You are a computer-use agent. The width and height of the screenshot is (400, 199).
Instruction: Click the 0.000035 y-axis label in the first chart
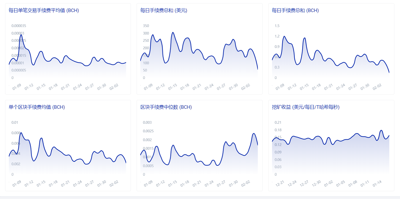click(x=19, y=26)
